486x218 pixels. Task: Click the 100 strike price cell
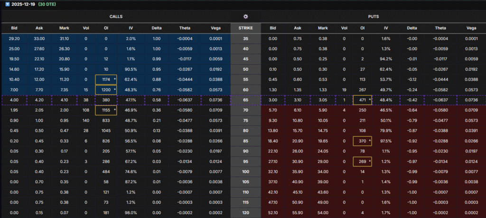245,172
